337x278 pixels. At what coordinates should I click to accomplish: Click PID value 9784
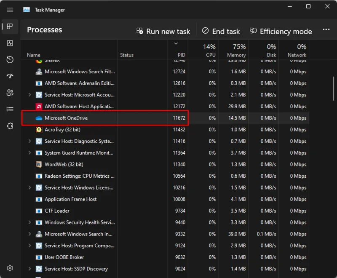pyautogui.click(x=180, y=211)
